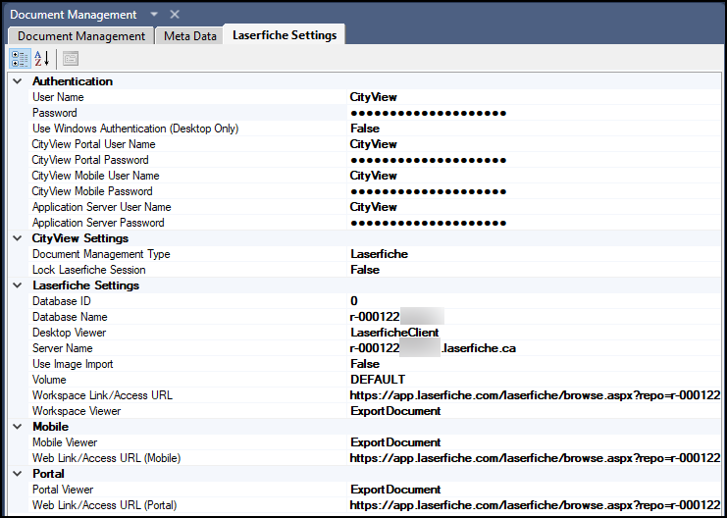
Task: Select the Use Image Import label
Action: click(x=73, y=364)
